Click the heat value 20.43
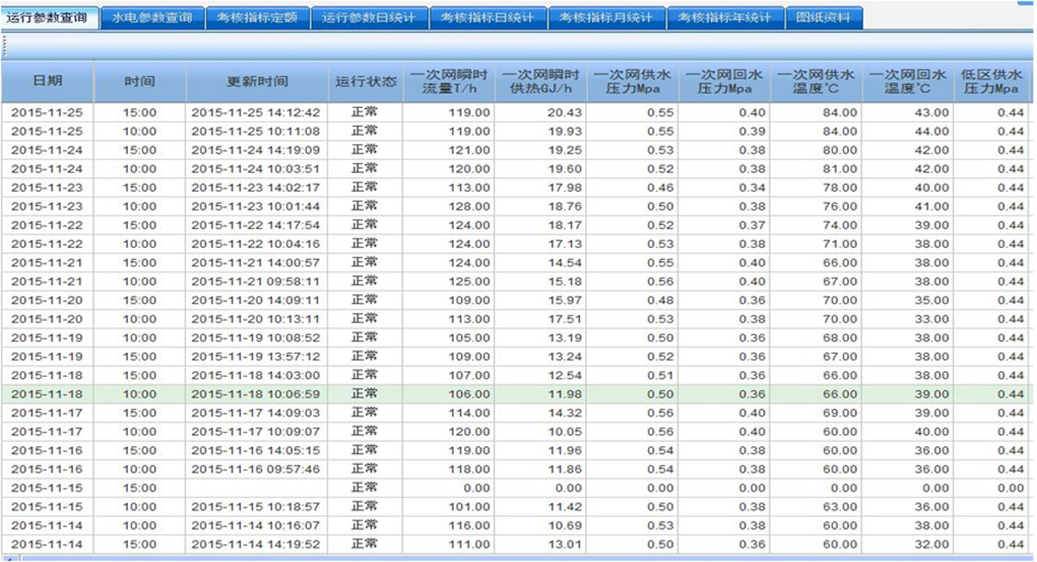The image size is (1037, 562). click(564, 112)
